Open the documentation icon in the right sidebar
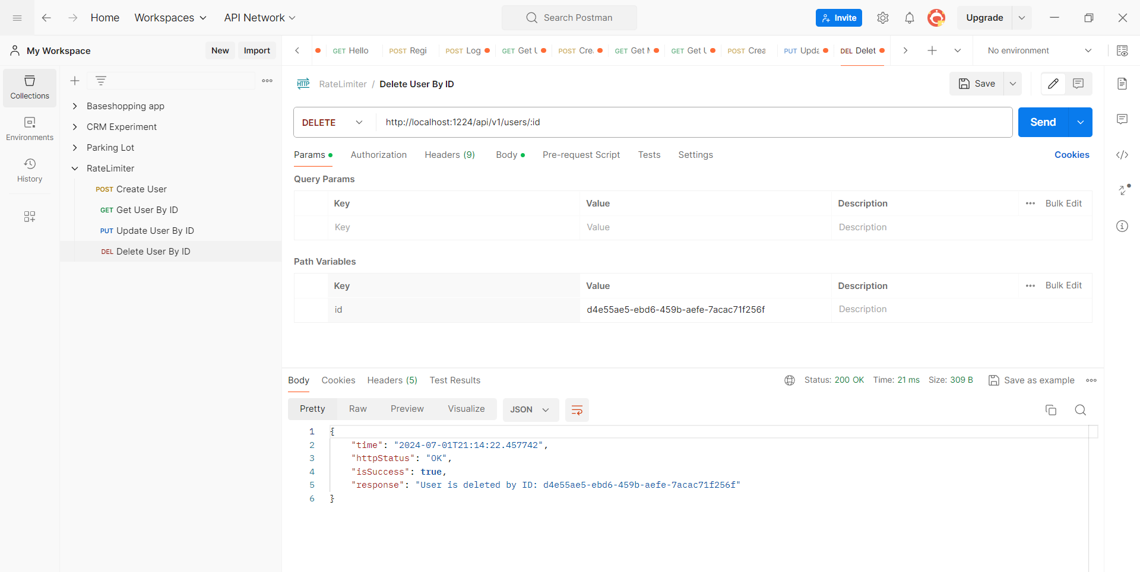This screenshot has height=572, width=1140. click(x=1122, y=84)
